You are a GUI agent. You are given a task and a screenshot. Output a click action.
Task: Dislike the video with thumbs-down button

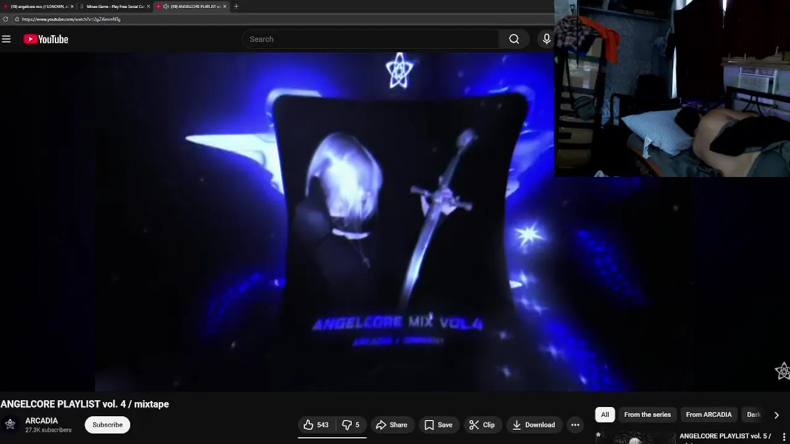[x=351, y=425]
